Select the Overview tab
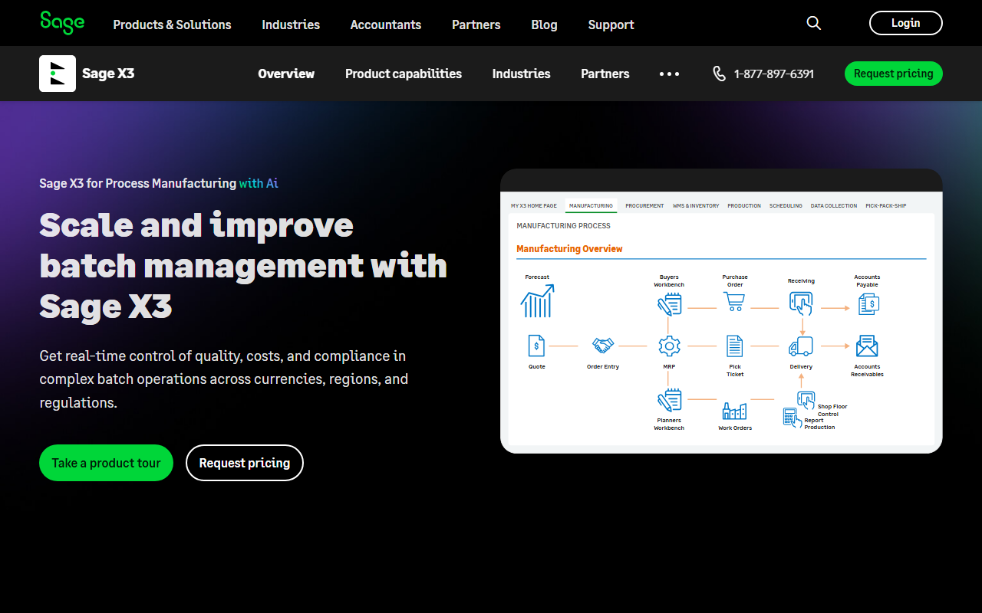The height and width of the screenshot is (613, 982). point(286,74)
